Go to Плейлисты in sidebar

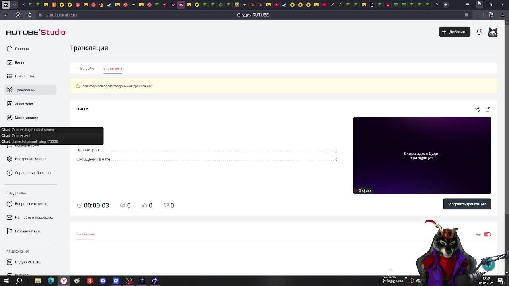pos(24,76)
